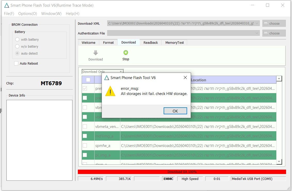Click the pi_img_a partition name
The image size is (292, 191).
(103, 155)
